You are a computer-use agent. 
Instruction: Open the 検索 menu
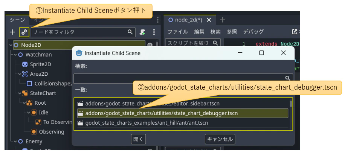215,32
